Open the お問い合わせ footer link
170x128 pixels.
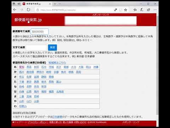coord(80,122)
